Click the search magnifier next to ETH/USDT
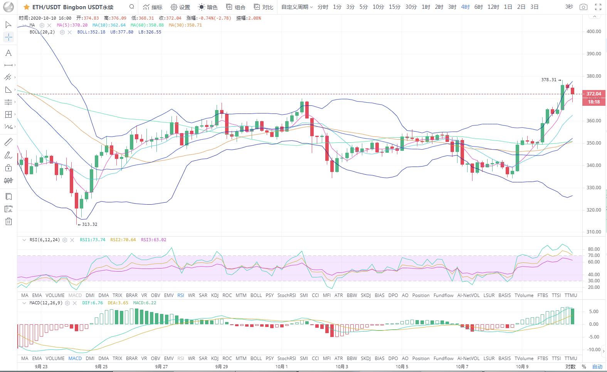The width and height of the screenshot is (607, 372). point(132,7)
